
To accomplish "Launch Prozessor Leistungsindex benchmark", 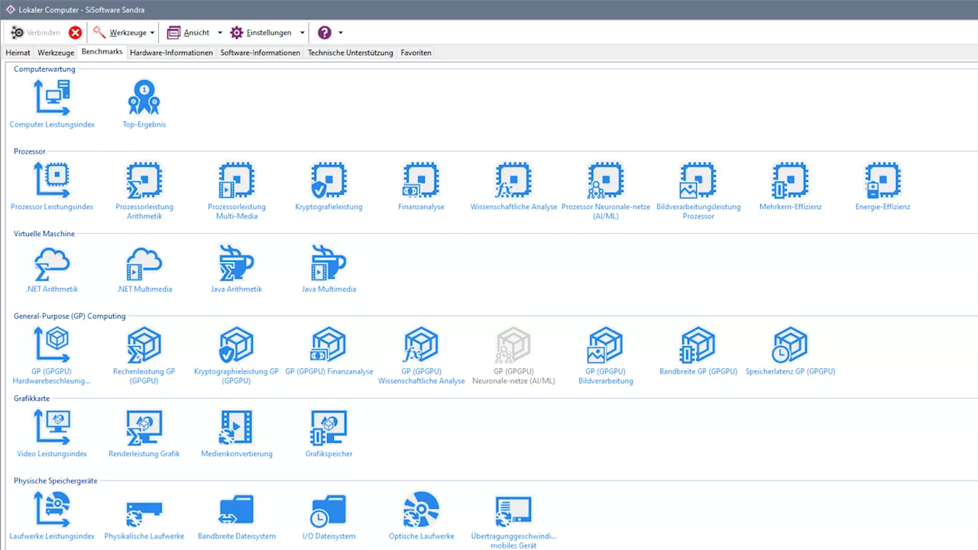I will (52, 186).
